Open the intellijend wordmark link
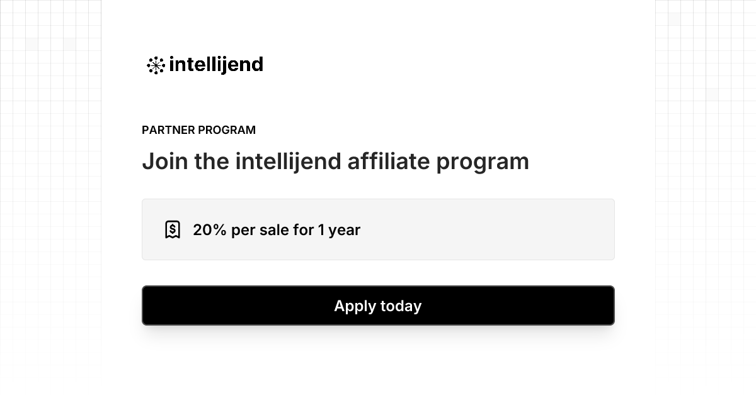The height and width of the screenshot is (396, 756). click(x=216, y=65)
